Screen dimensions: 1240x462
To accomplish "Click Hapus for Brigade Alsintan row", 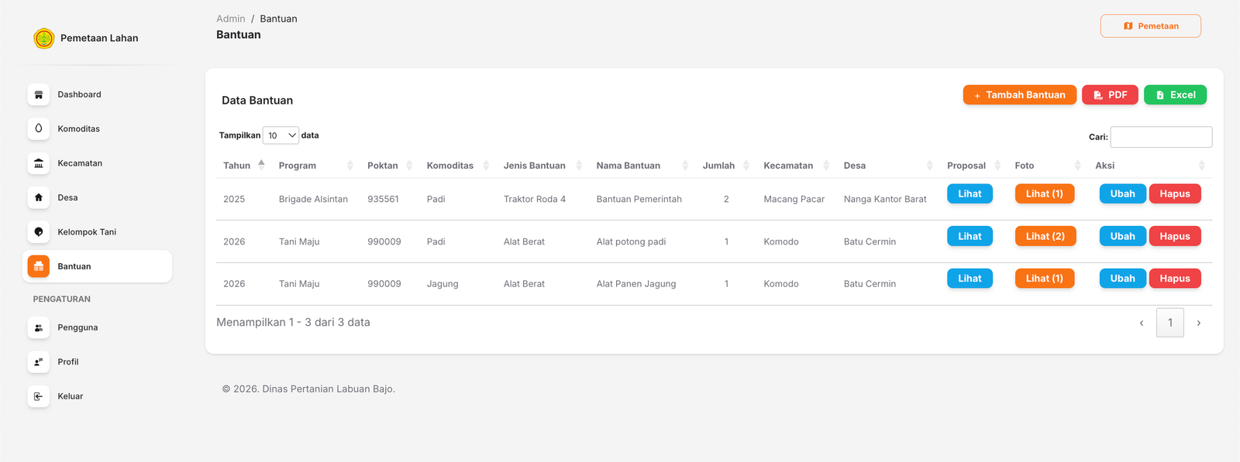I will pos(1175,193).
